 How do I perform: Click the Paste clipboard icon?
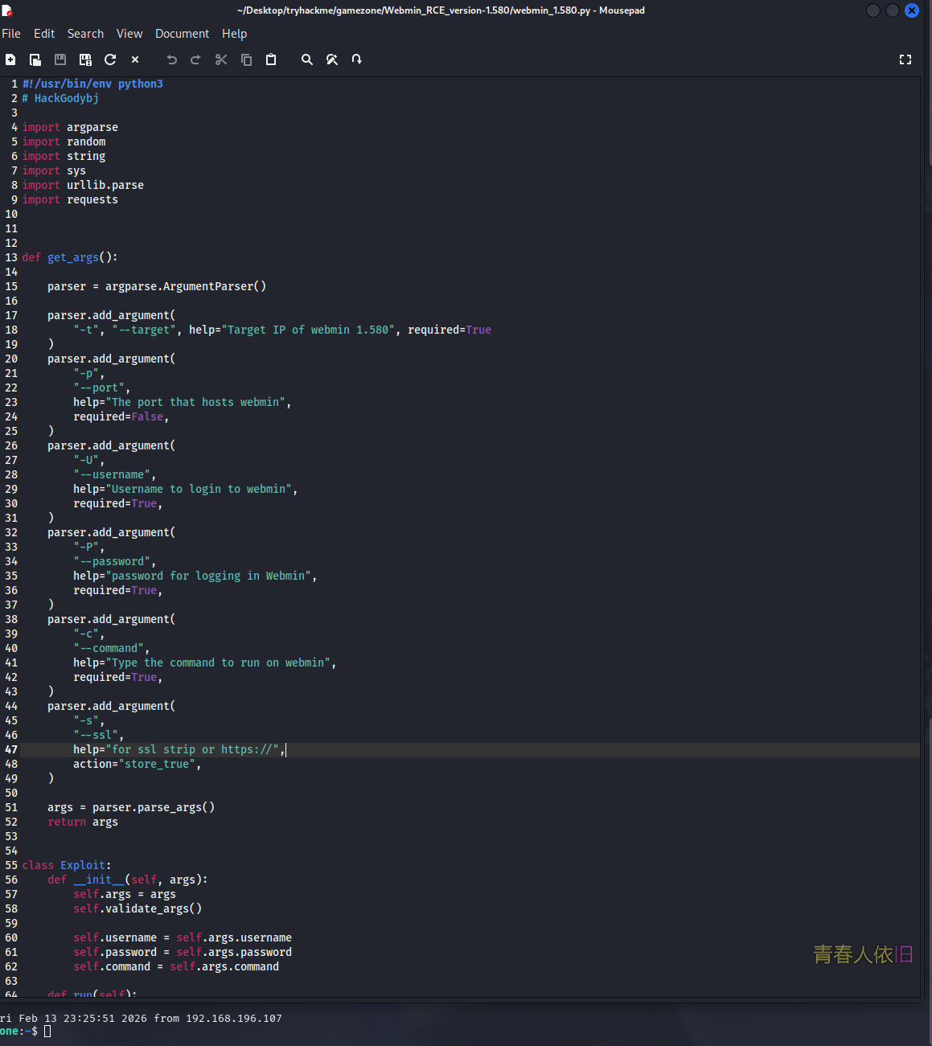pos(271,59)
